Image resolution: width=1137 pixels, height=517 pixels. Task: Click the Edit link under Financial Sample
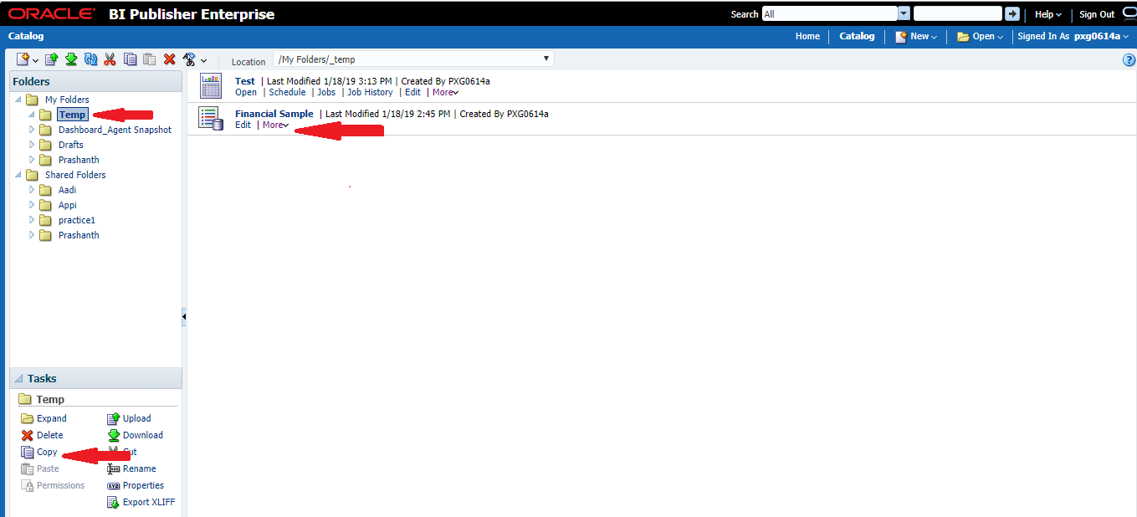(x=243, y=125)
